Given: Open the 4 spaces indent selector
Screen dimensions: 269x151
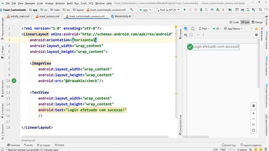Looking at the screenshot, I should pos(242,150).
